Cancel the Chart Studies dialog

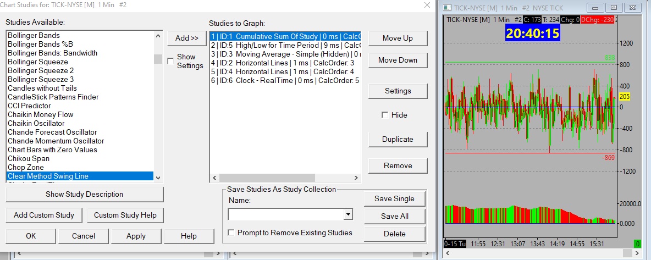(x=84, y=236)
